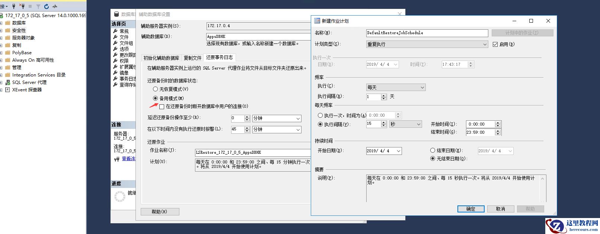Click the 查看连接 link
The width and height of the screenshot is (600, 234).
[129, 159]
